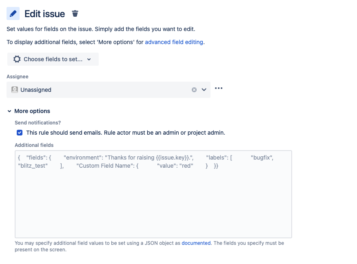
Task: Clear the Assignee value with the x icon
Action: click(x=194, y=90)
